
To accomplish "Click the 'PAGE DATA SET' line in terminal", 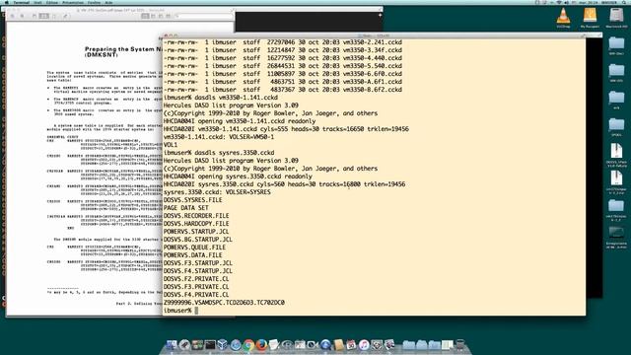I will click(x=186, y=208).
